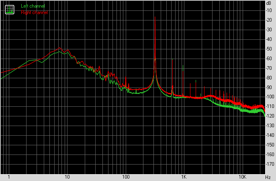This screenshot has height=181, width=276.
Task: Click the dB axis unit label
Action: (x=269, y=3)
